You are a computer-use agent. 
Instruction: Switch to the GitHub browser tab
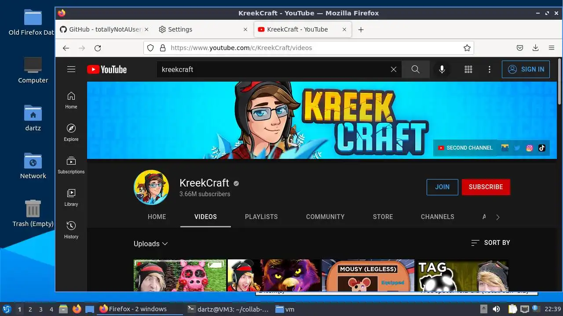coord(105,29)
